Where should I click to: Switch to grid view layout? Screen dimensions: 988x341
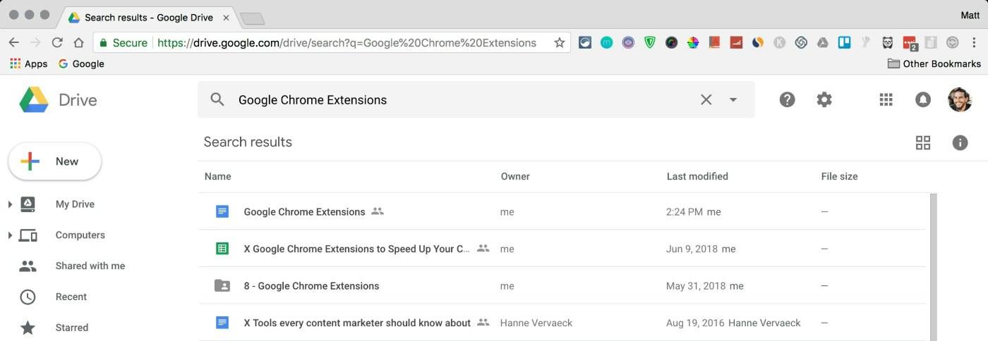pos(922,143)
